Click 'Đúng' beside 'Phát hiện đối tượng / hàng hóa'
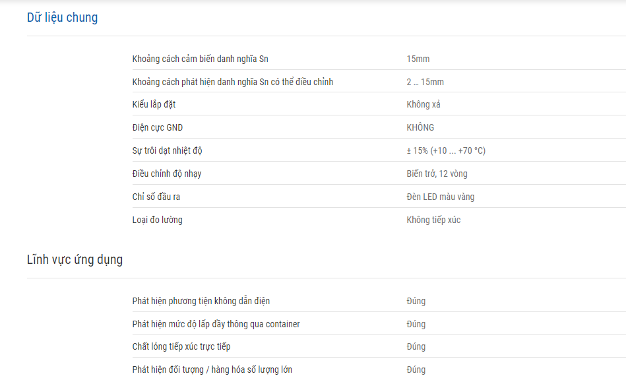The image size is (626, 384). (x=416, y=369)
